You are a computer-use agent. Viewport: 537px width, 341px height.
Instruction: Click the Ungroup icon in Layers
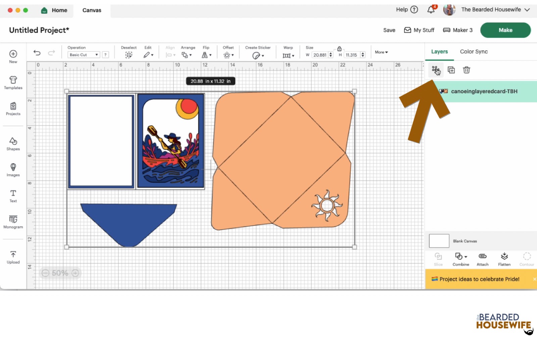(x=436, y=70)
